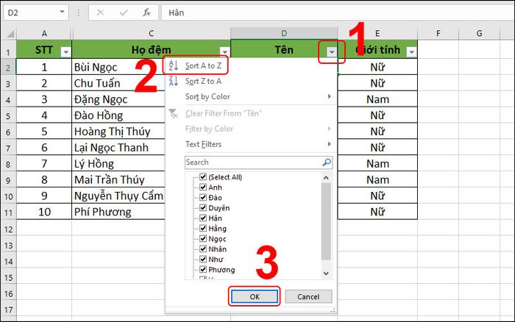Click the Insert Function fx icon
This screenshot has height=322, width=515.
tap(146, 12)
